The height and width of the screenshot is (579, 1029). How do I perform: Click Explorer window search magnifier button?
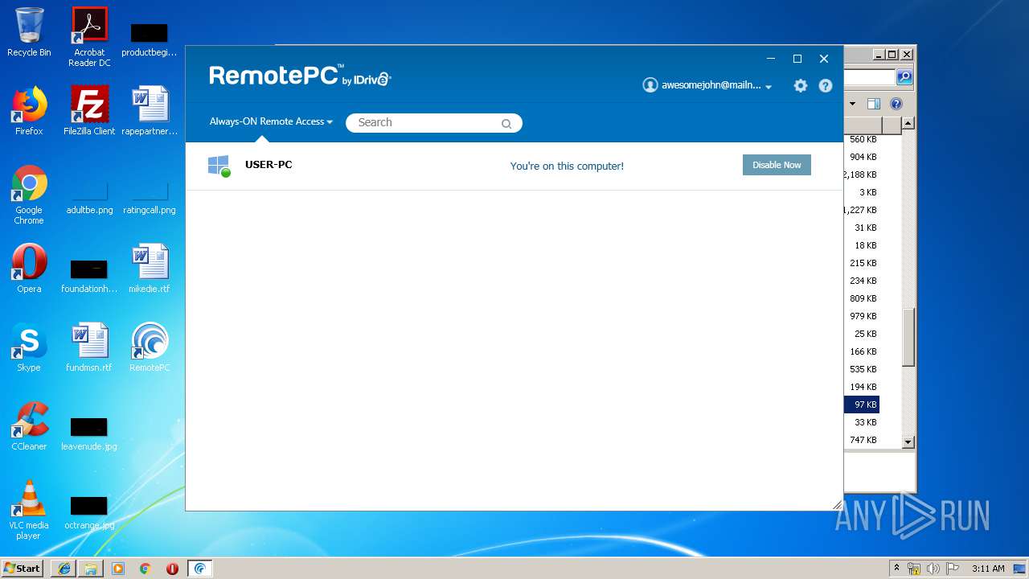(904, 77)
